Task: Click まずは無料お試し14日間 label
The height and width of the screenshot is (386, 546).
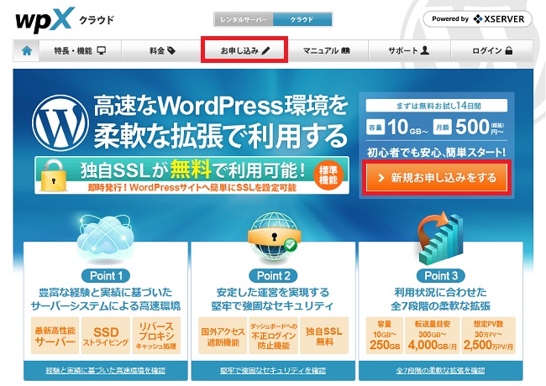Action: click(x=437, y=106)
